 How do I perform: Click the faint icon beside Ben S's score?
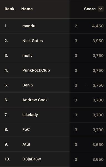(x=86, y=85)
